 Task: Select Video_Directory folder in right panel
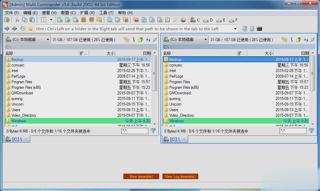click(x=236, y=115)
